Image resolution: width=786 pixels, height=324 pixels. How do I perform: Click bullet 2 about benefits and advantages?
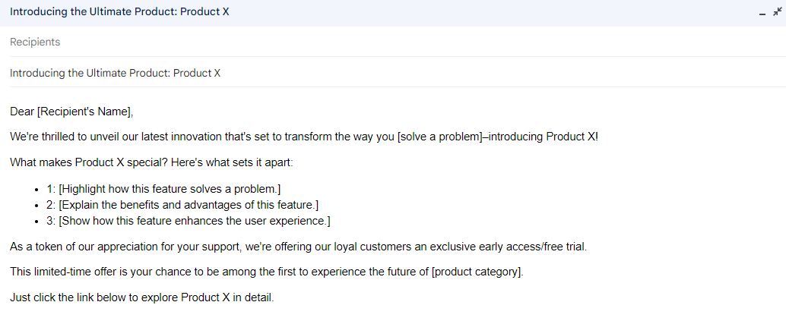coord(182,205)
